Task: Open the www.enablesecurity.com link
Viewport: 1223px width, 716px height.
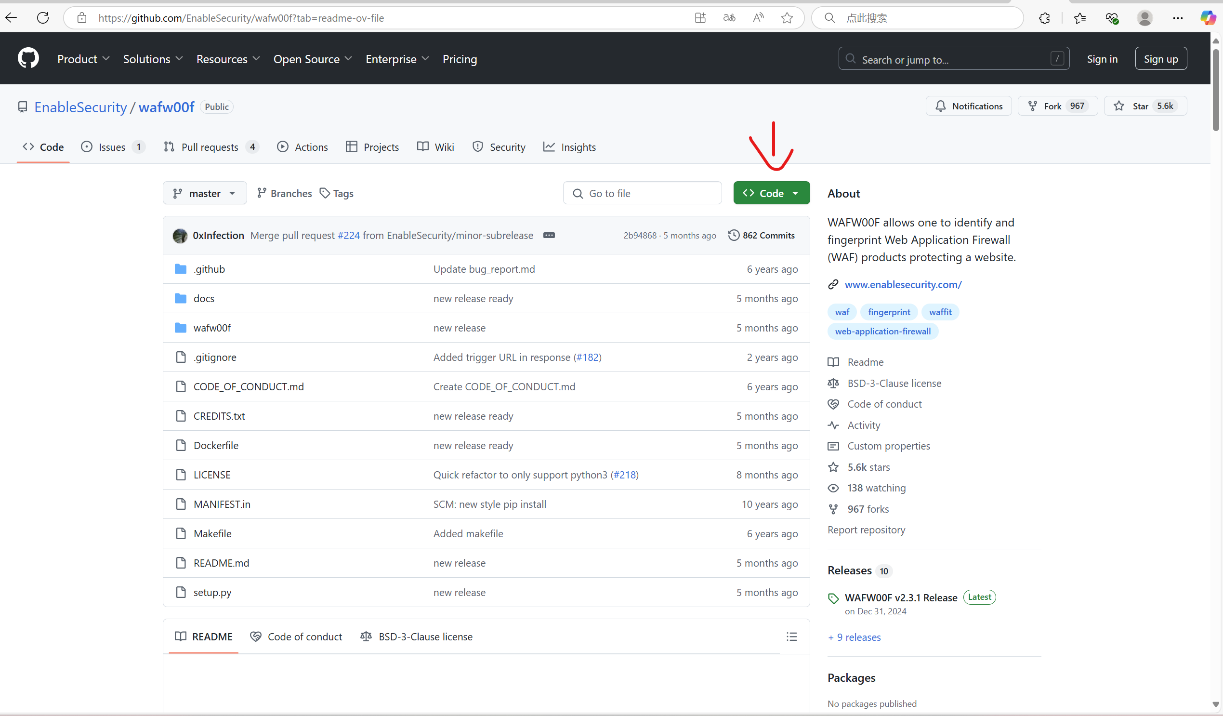Action: coord(903,284)
